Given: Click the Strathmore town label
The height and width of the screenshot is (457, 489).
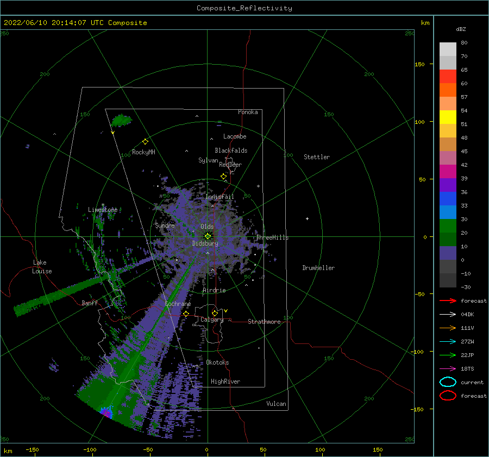Looking at the screenshot, I should [264, 322].
